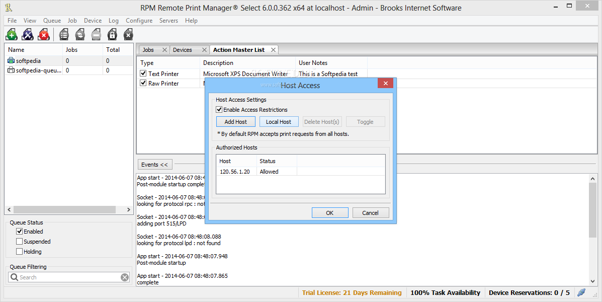Switch to the Devices tab
The image size is (602, 302).
[183, 50]
